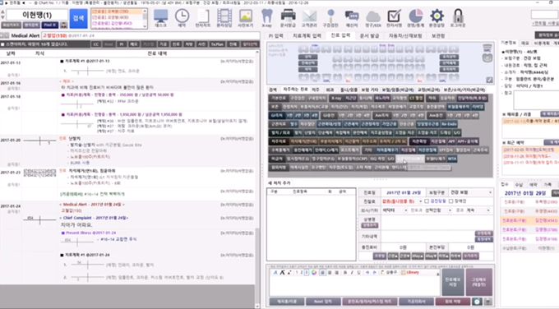Open the printer document issue icon
This screenshot has height=309, width=559.
(288, 18)
